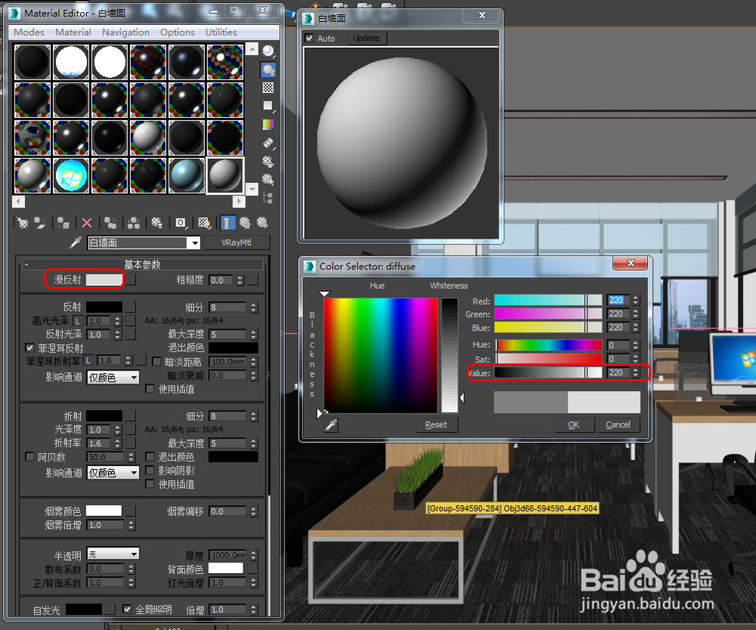
Task: Adjust the 粗糙度 spinner arrows
Action: [x=240, y=281]
